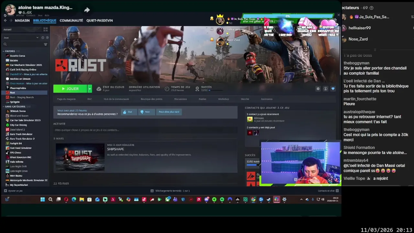414x233 pixels.
Task: Open the Page du magasin link
Action: pyautogui.click(x=66, y=99)
